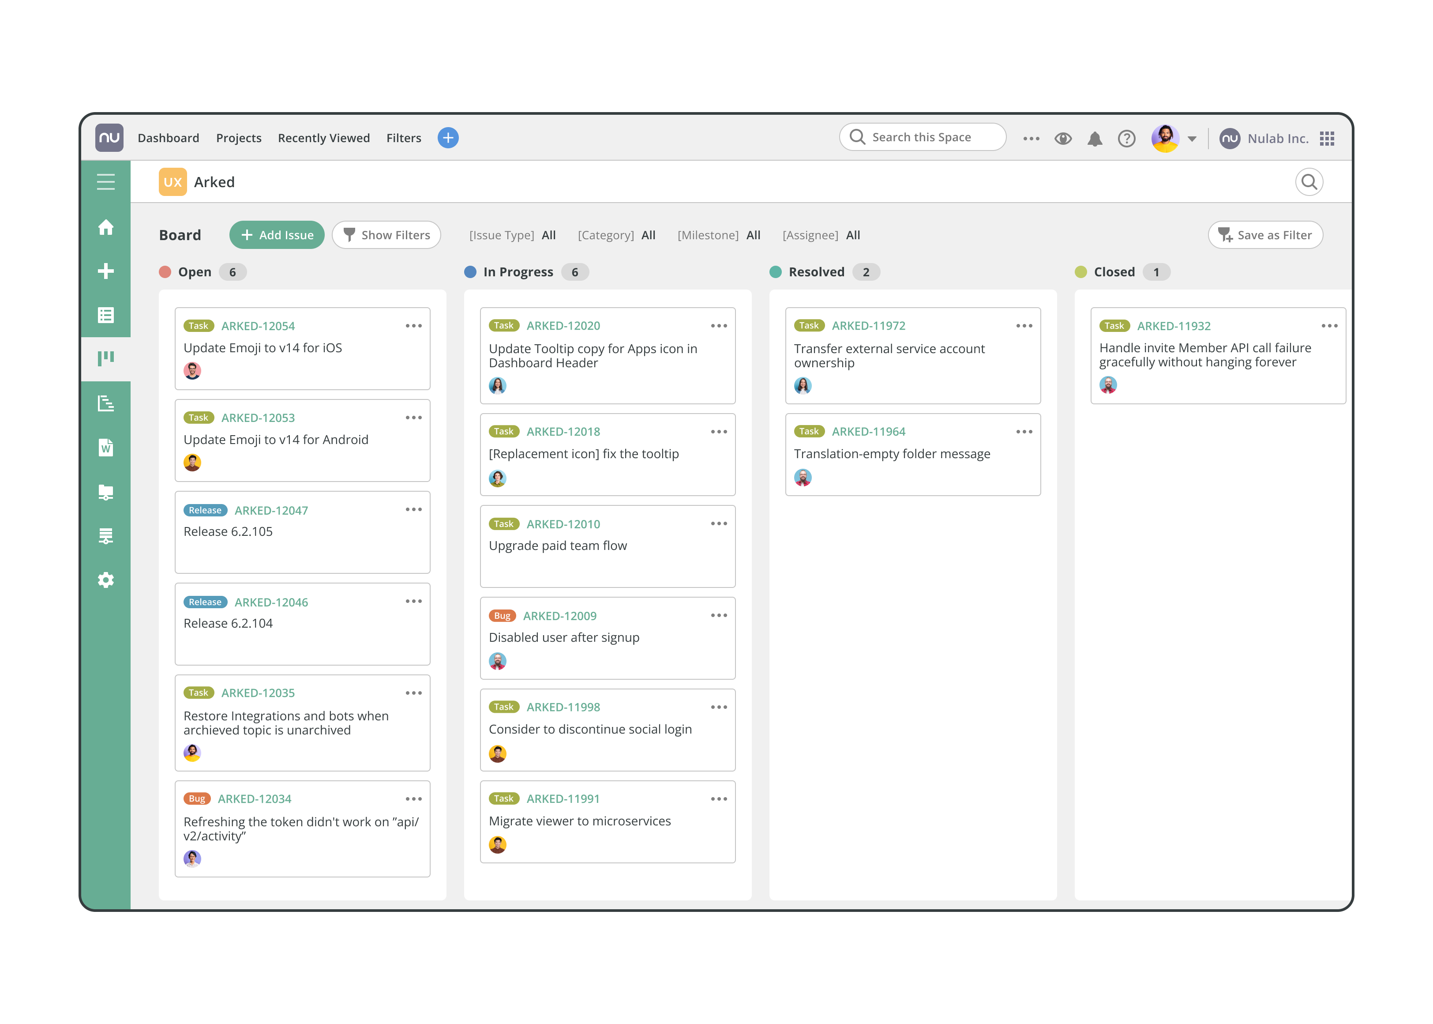Open the Projects menu item

239,138
